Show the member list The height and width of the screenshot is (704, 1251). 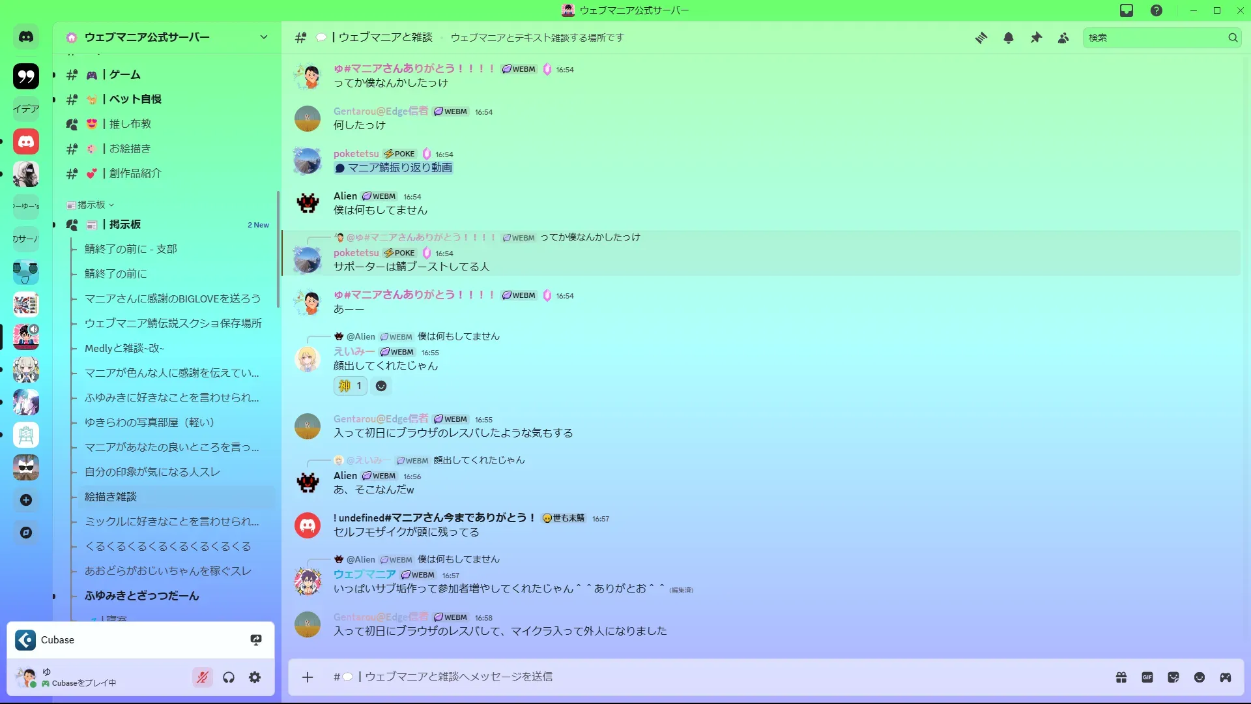(1063, 38)
